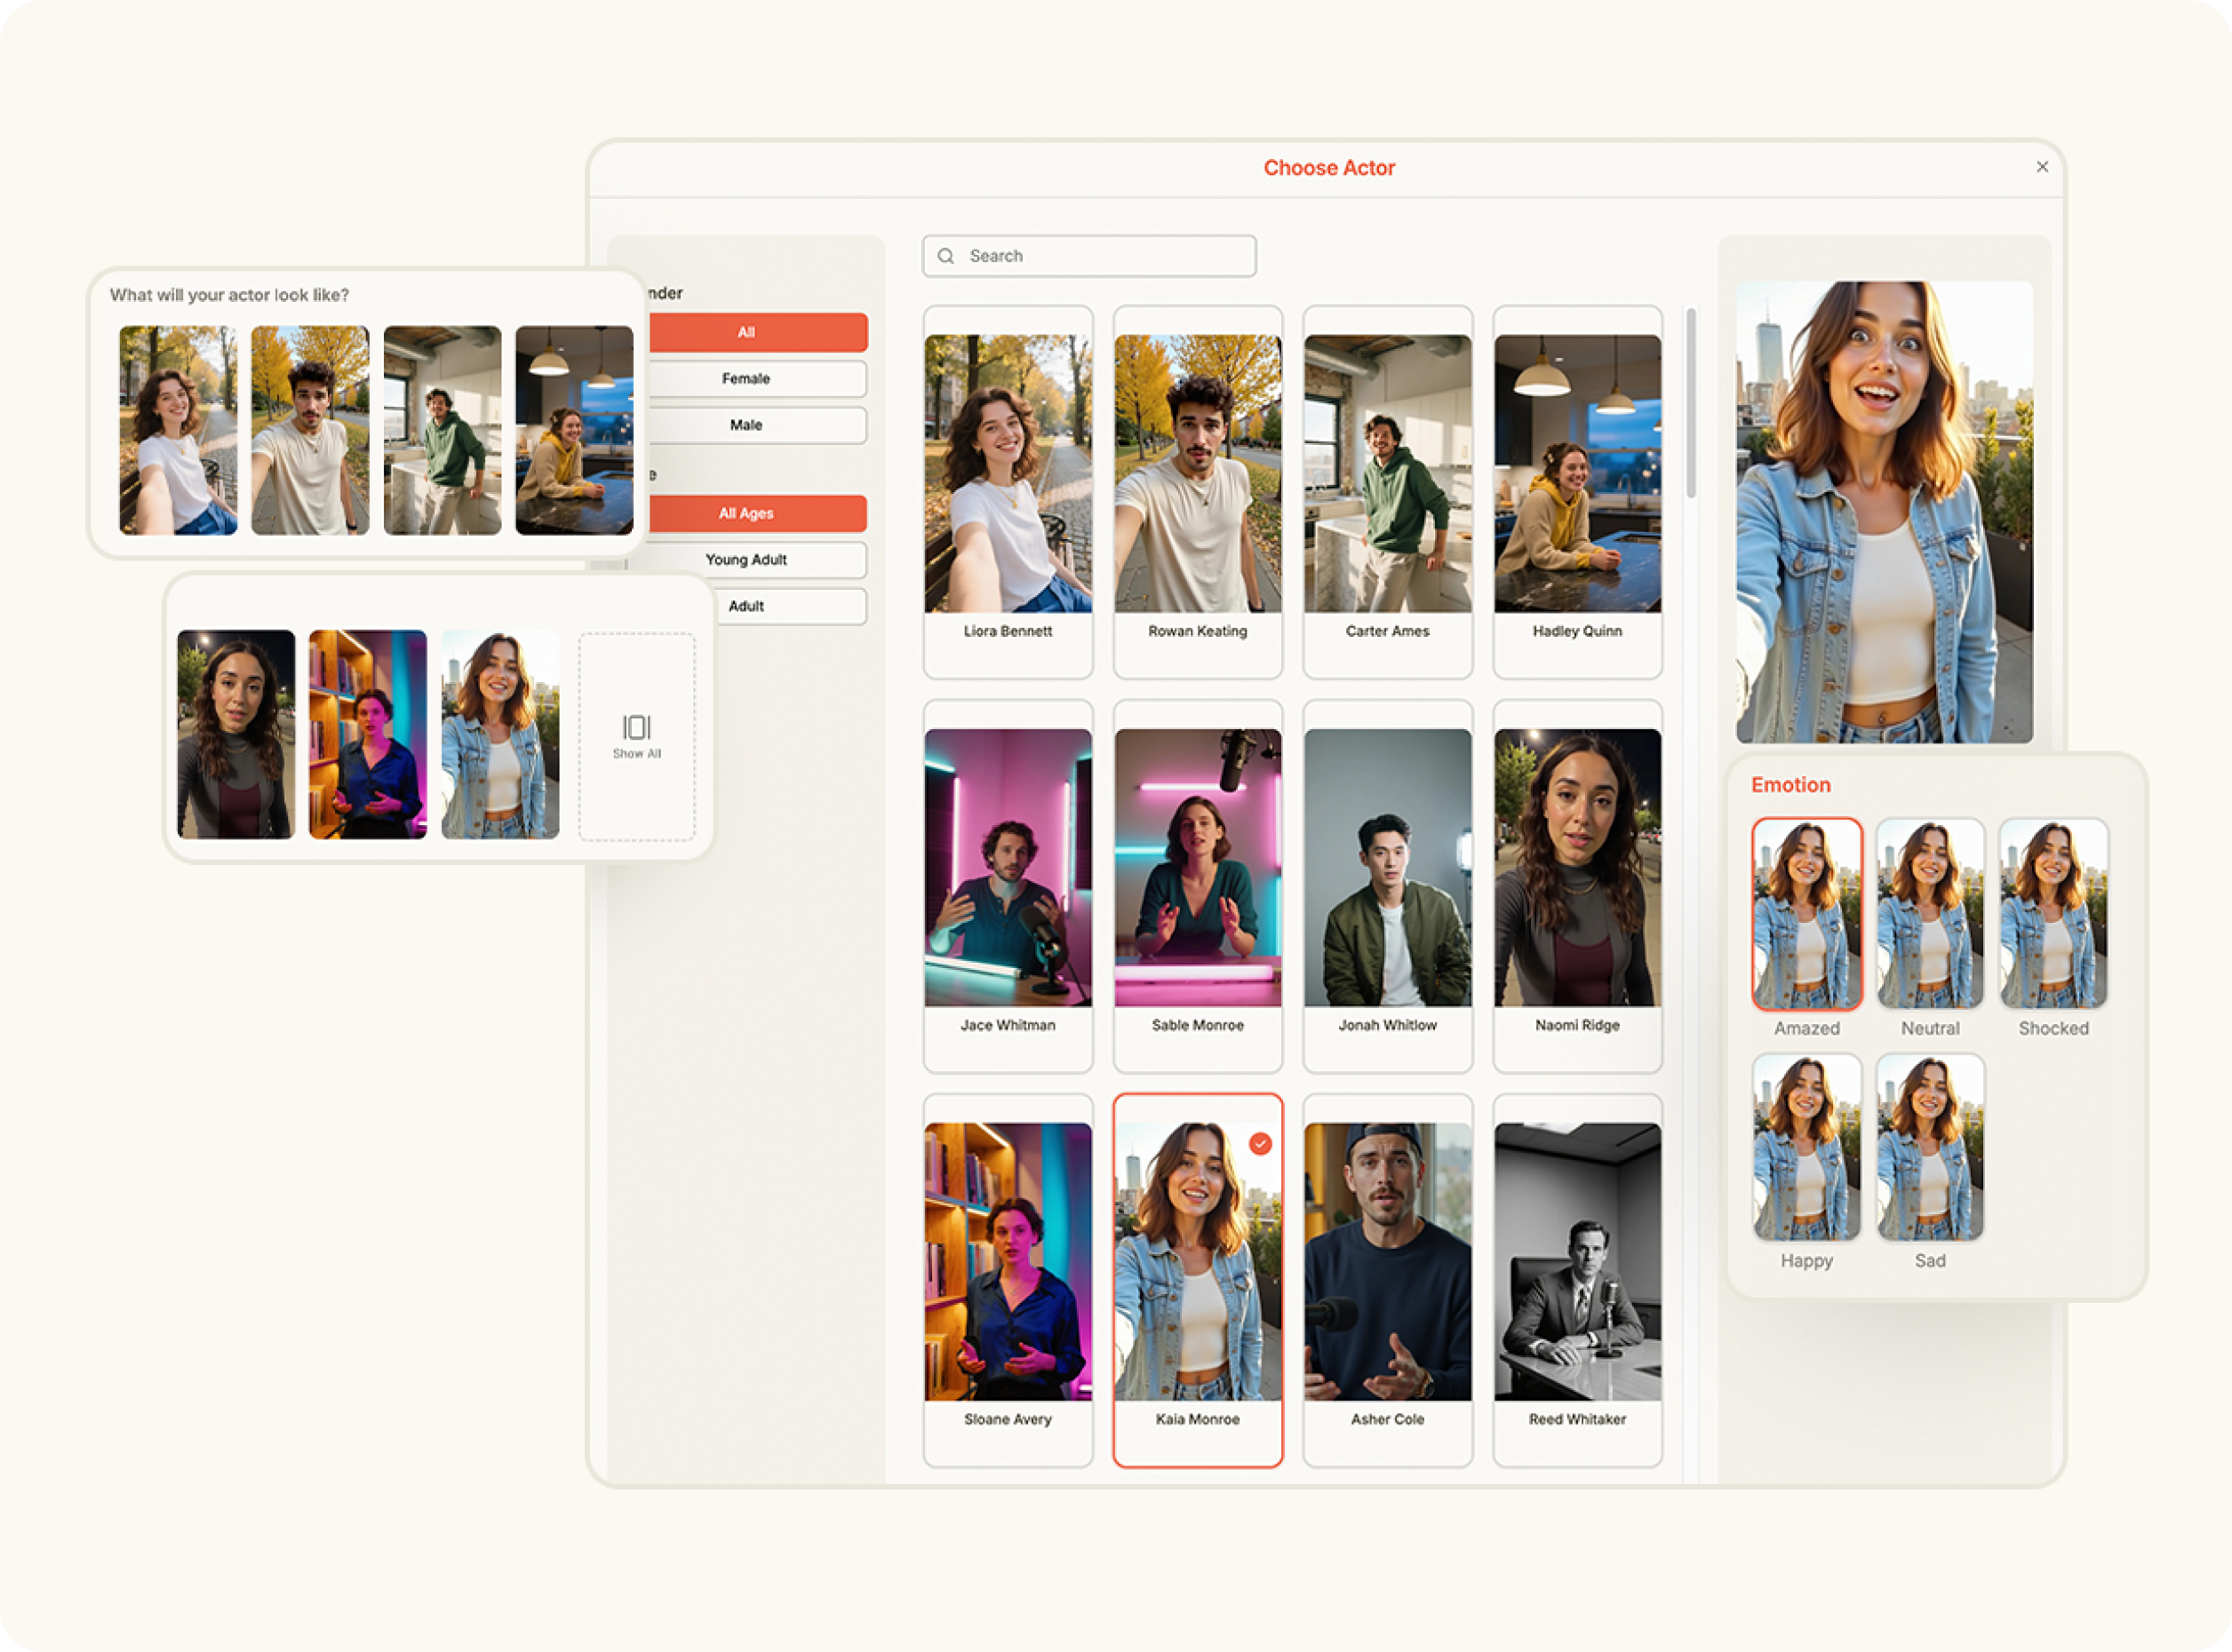Choose the Shocked emotion option
Viewport: 2232px width, 1652px height.
(2053, 913)
